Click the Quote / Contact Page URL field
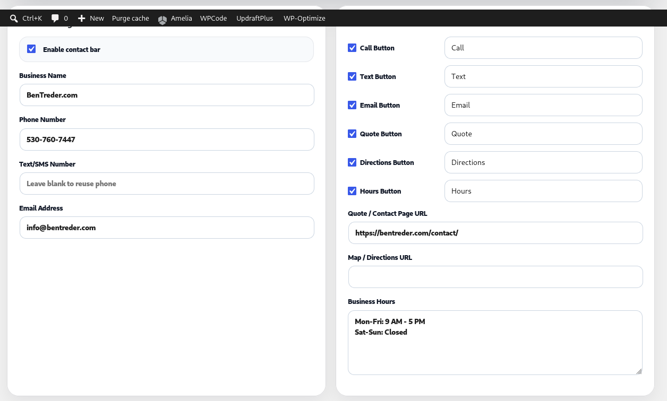The width and height of the screenshot is (667, 401). 495,233
